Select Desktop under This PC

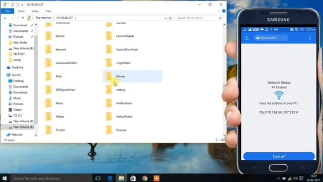click(18, 81)
